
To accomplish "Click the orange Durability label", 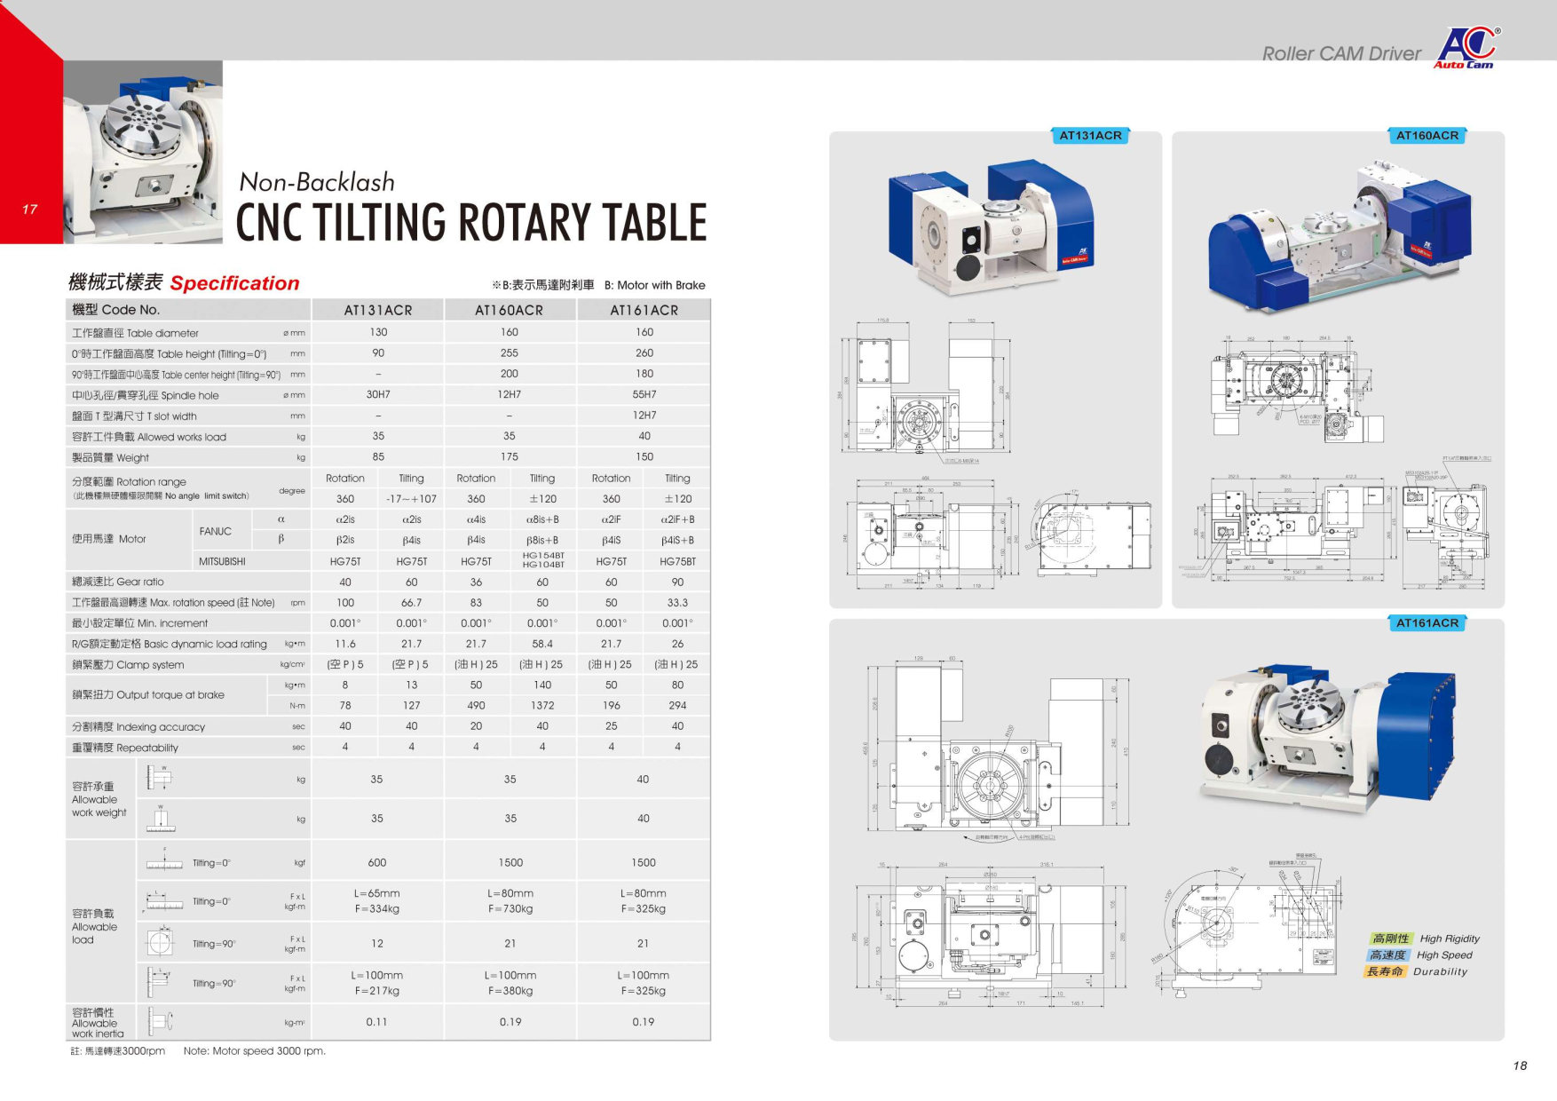I will 1386,971.
